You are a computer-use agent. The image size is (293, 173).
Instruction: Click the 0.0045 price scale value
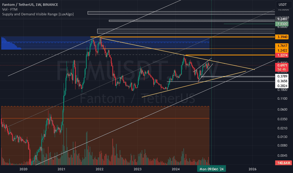(282, 156)
